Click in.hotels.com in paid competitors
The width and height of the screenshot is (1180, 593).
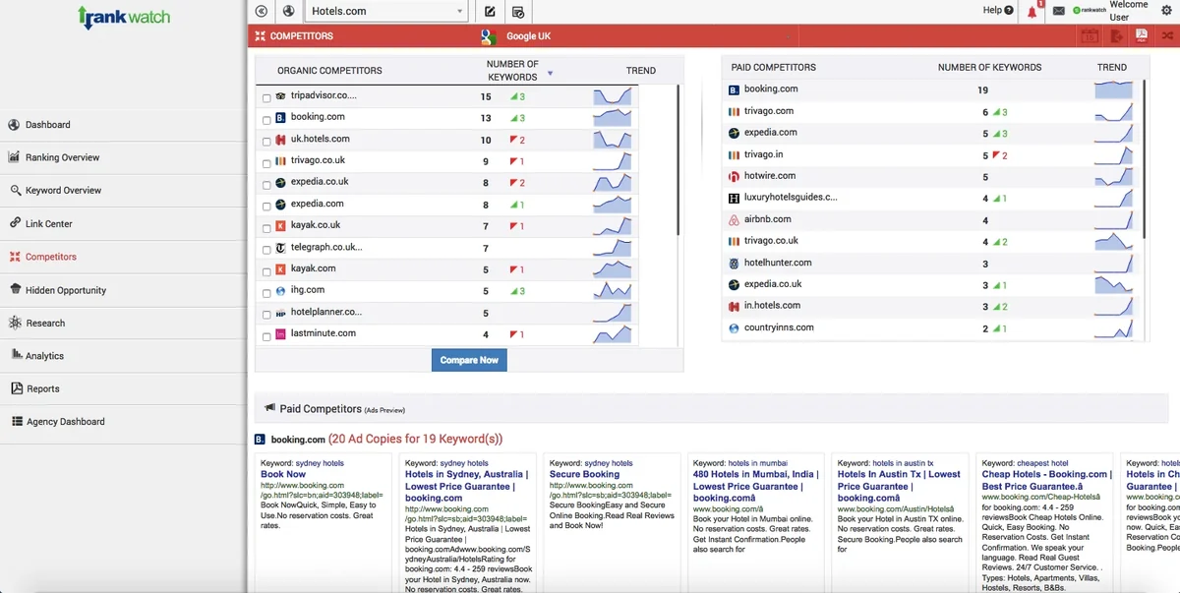pos(772,306)
